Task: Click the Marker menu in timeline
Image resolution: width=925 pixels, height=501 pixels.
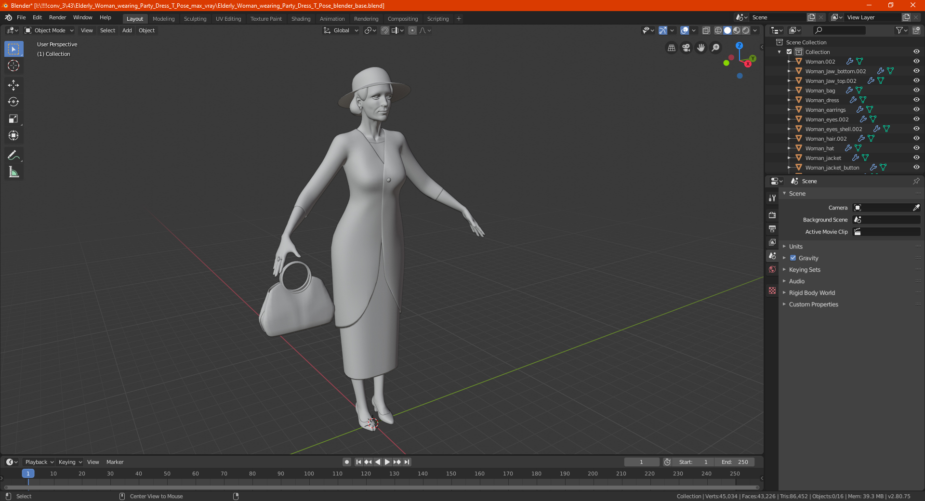Action: [x=115, y=462]
